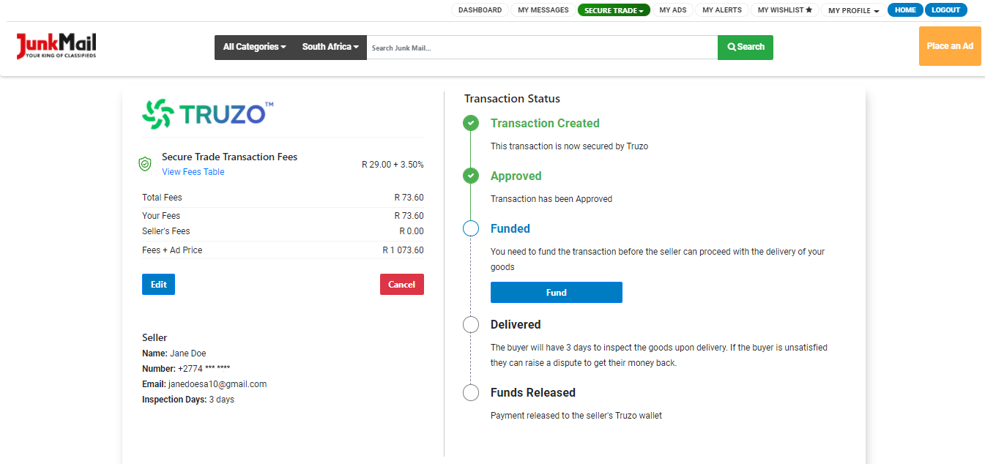
Task: Expand the My Profile menu
Action: [x=852, y=10]
